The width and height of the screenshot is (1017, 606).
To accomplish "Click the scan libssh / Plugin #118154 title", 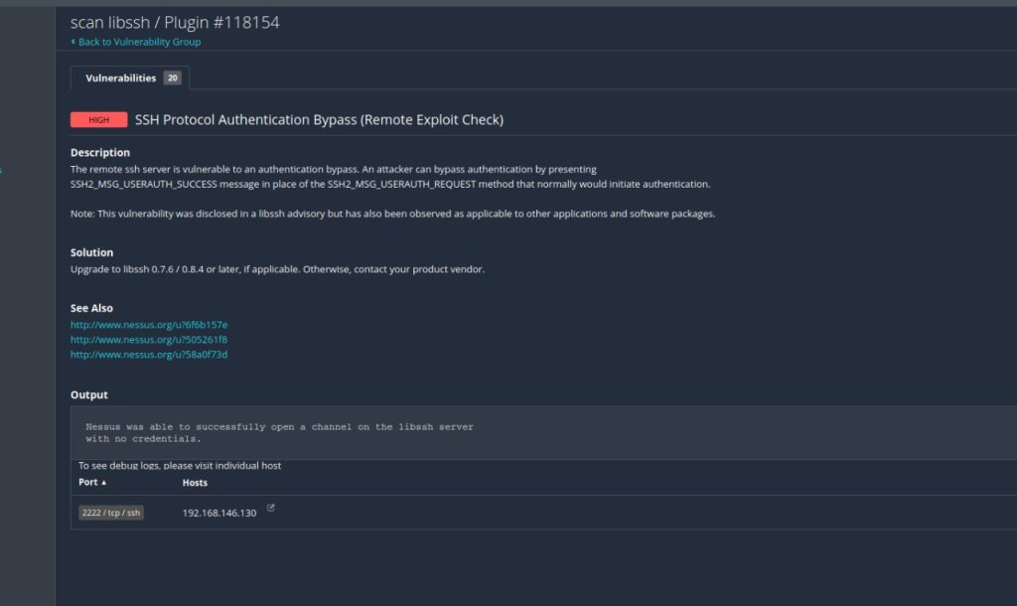I will coord(175,22).
